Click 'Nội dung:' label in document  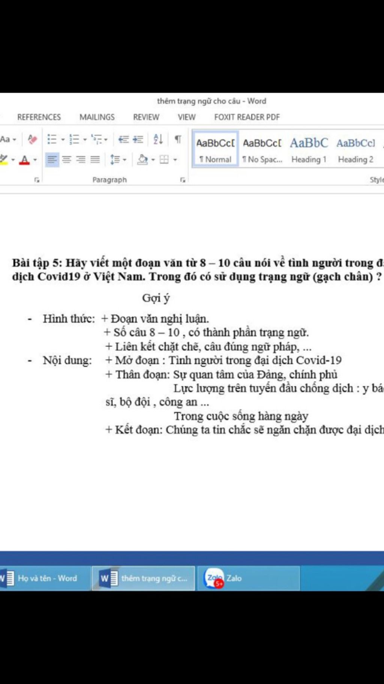pos(67,360)
